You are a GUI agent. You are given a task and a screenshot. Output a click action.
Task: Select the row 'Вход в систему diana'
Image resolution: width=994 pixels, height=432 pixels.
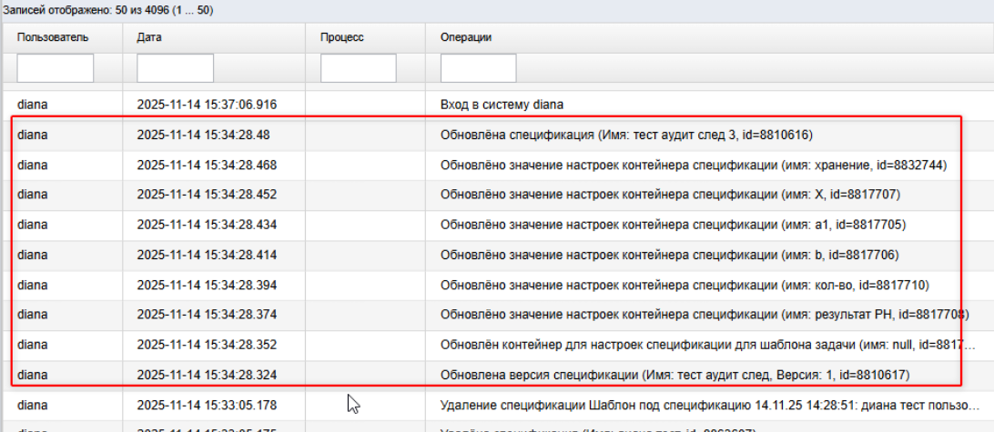tap(497, 105)
